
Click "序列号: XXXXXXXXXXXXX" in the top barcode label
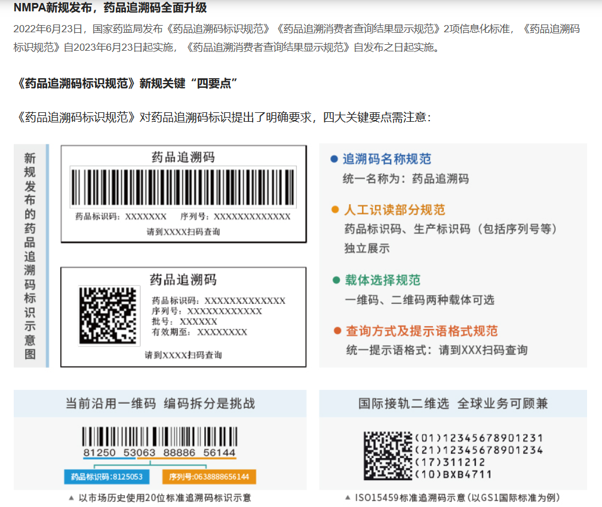click(x=235, y=216)
